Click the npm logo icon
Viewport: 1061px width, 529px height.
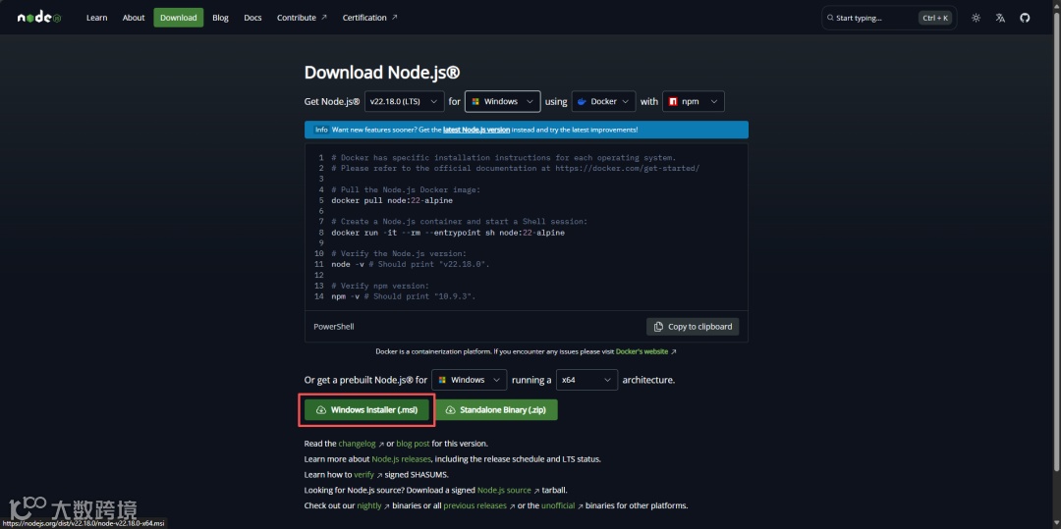(673, 101)
